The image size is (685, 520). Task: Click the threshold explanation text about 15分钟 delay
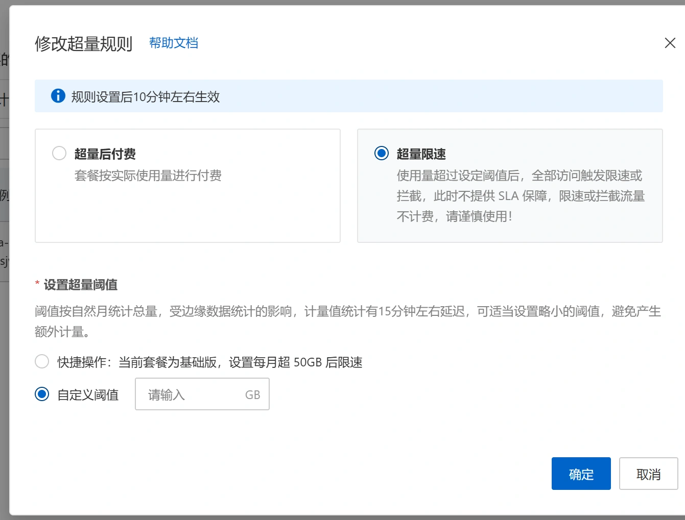tap(348, 321)
